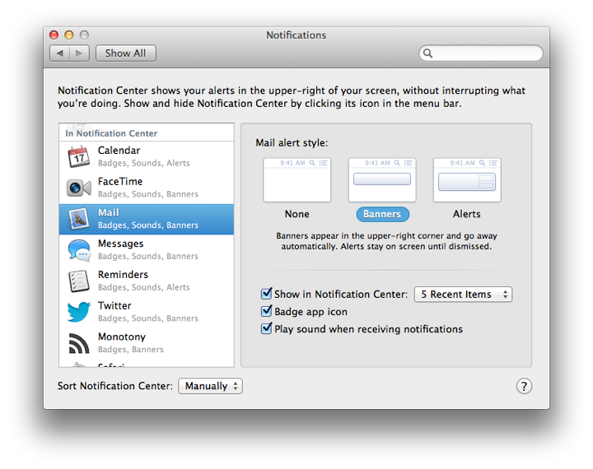Select the None label
Image resolution: width=593 pixels, height=469 pixels.
pyautogui.click(x=296, y=214)
